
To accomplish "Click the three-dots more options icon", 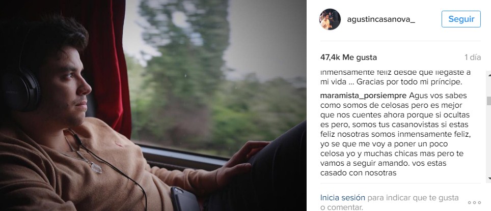I will coord(474,202).
